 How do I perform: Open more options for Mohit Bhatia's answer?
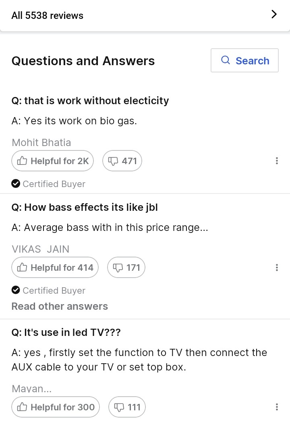[277, 161]
